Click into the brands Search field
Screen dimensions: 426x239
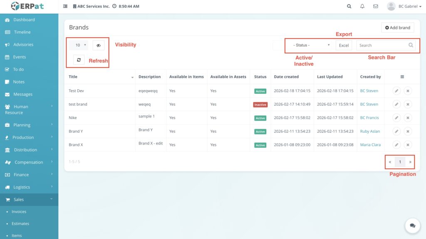click(x=381, y=45)
